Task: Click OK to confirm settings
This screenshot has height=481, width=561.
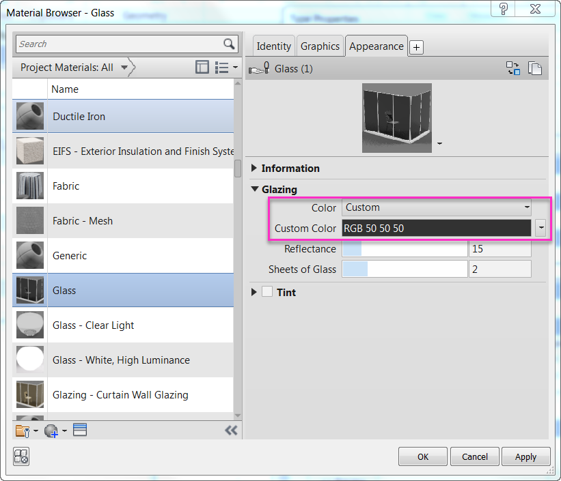Action: [x=422, y=456]
